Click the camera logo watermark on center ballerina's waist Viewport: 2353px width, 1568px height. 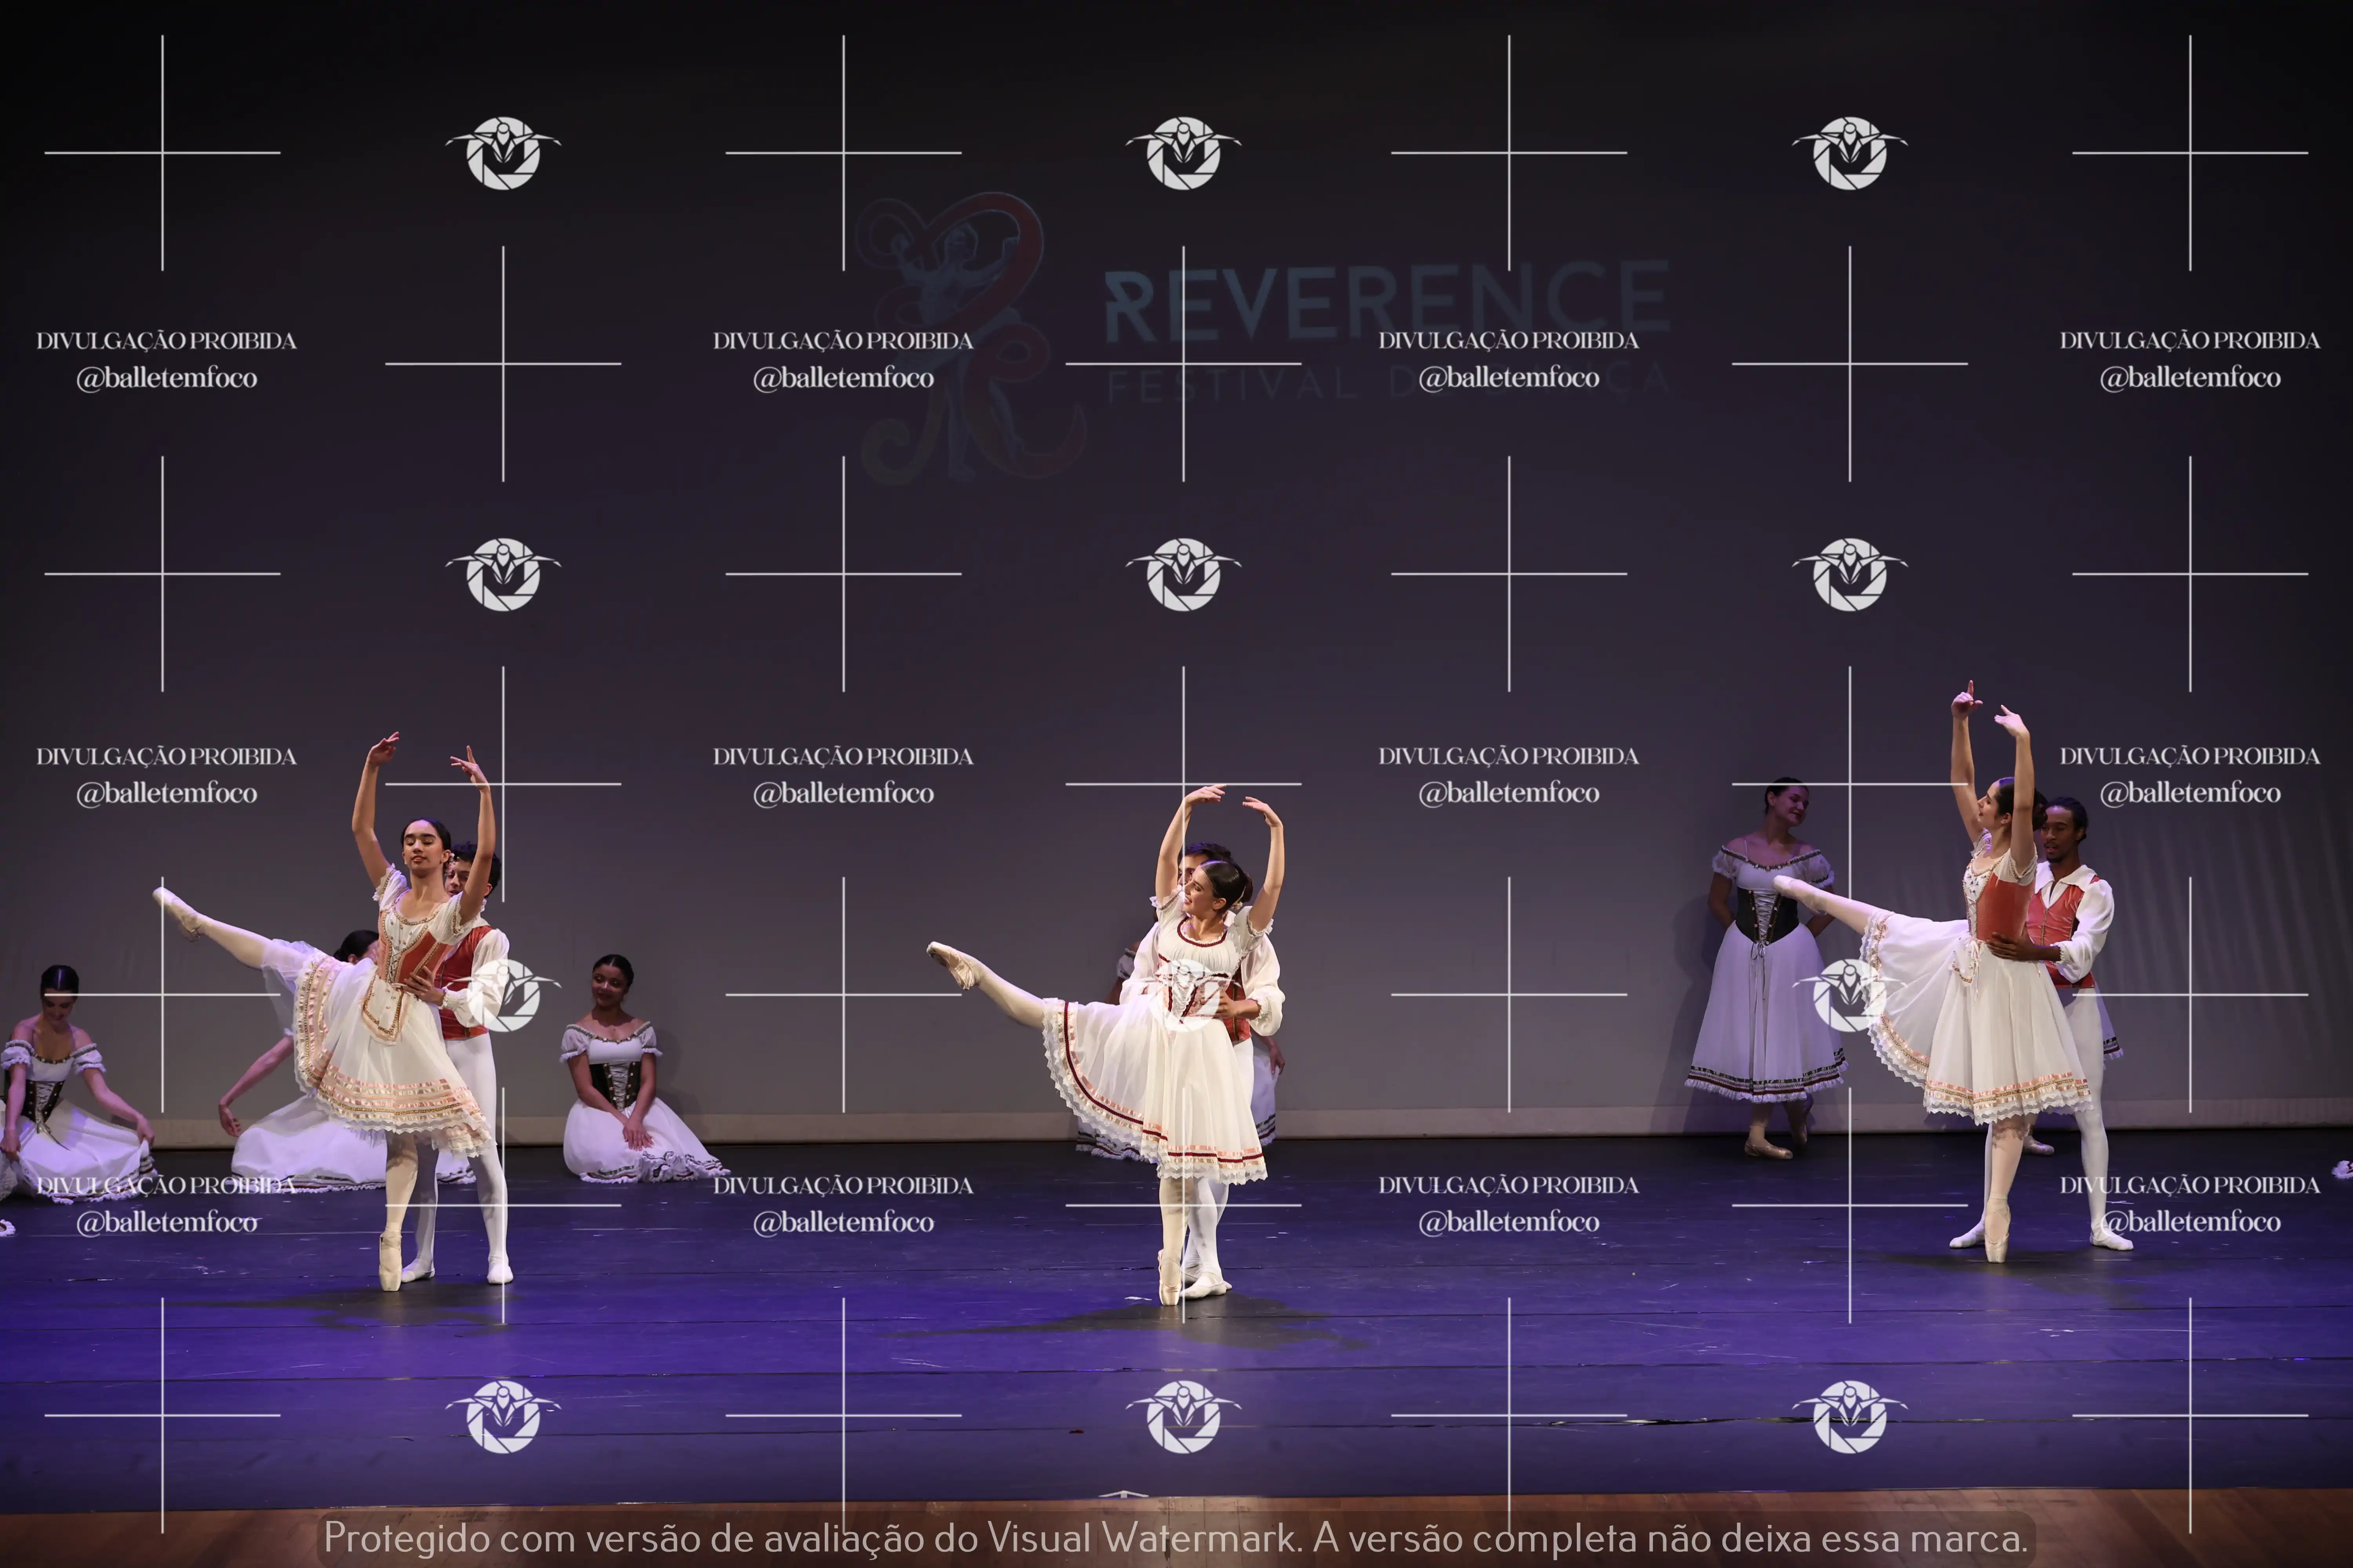click(1184, 995)
